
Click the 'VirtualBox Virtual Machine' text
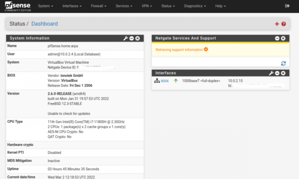(x=68, y=62)
